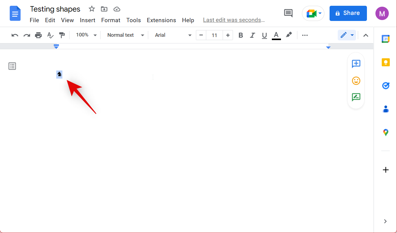Show more toolbar options

305,35
